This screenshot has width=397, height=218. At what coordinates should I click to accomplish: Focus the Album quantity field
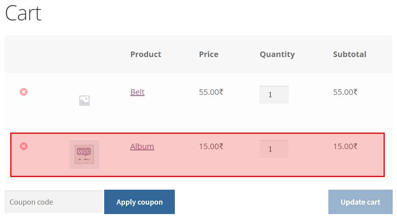point(274,149)
